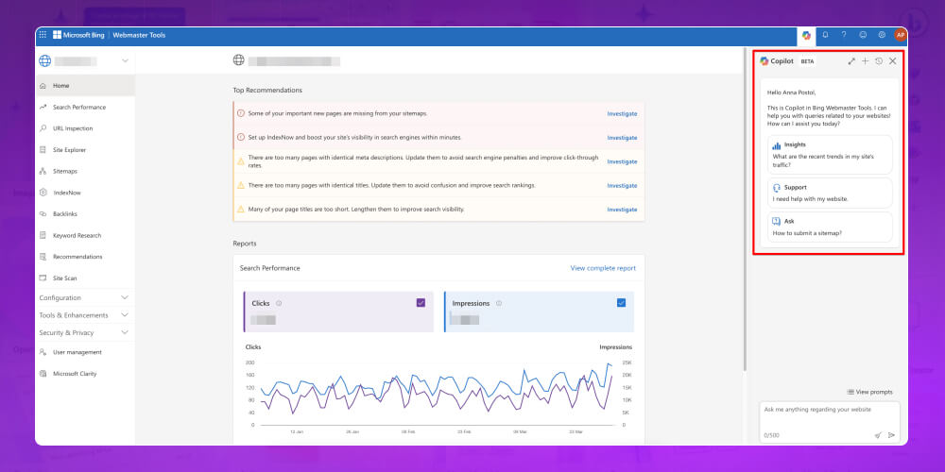Open Search Performance in sidebar
The width and height of the screenshot is (945, 472).
85,108
